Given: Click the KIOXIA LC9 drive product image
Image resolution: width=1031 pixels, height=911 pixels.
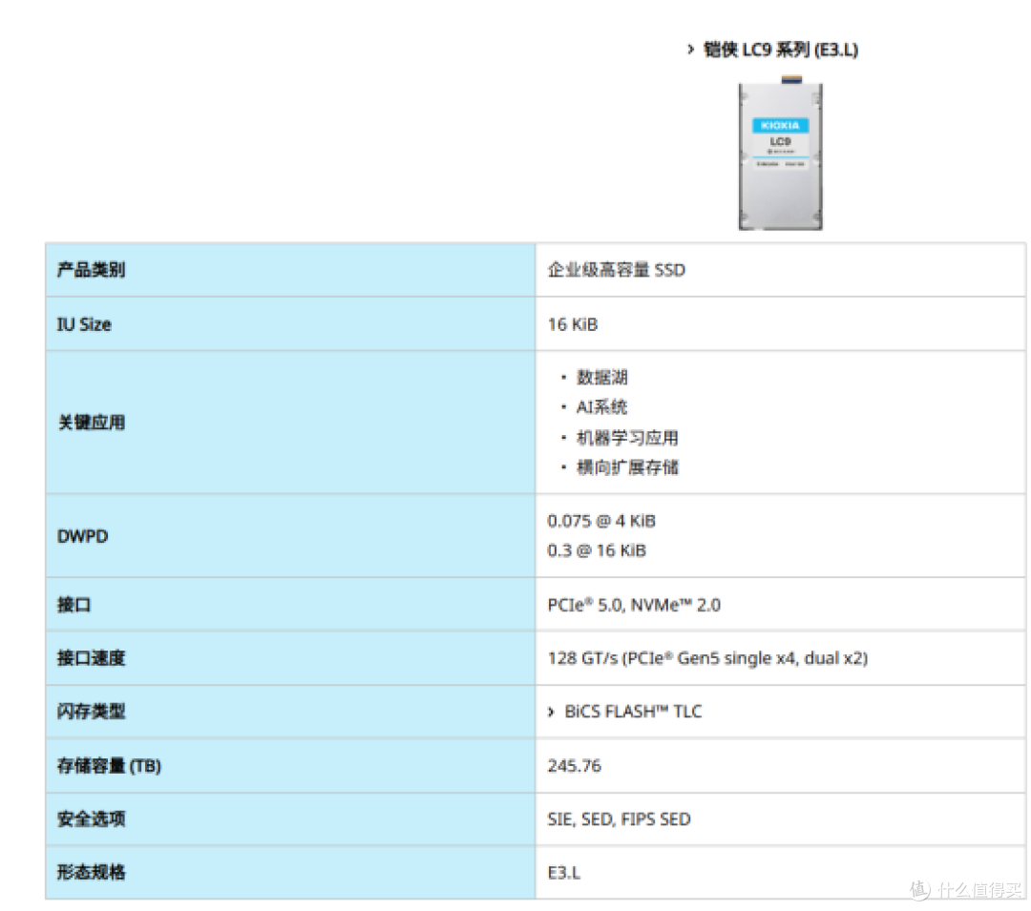Looking at the screenshot, I should click(781, 153).
